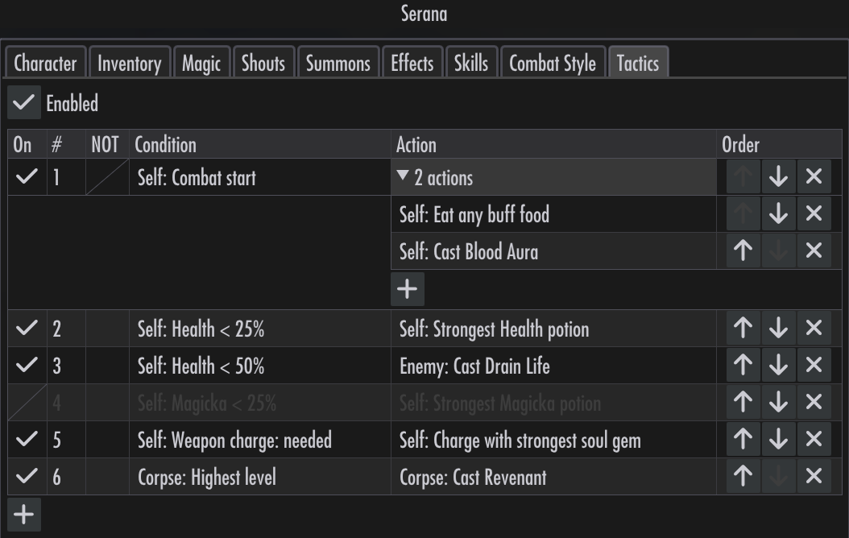The height and width of the screenshot is (538, 849).
Task: Open the Self: Health < 50% condition selector
Action: tap(260, 366)
